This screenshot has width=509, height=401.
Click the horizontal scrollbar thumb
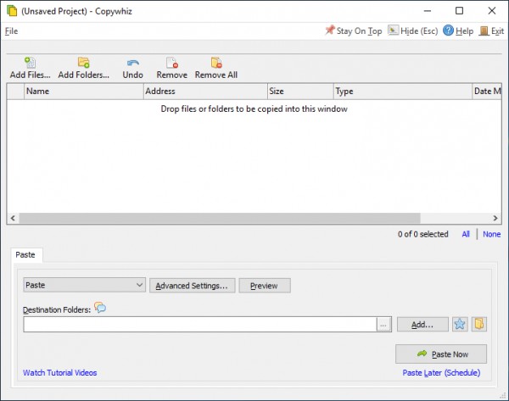pos(220,218)
